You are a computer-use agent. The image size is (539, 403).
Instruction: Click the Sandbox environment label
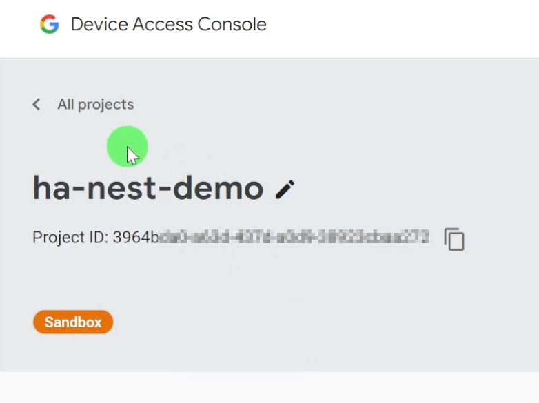pyautogui.click(x=73, y=322)
